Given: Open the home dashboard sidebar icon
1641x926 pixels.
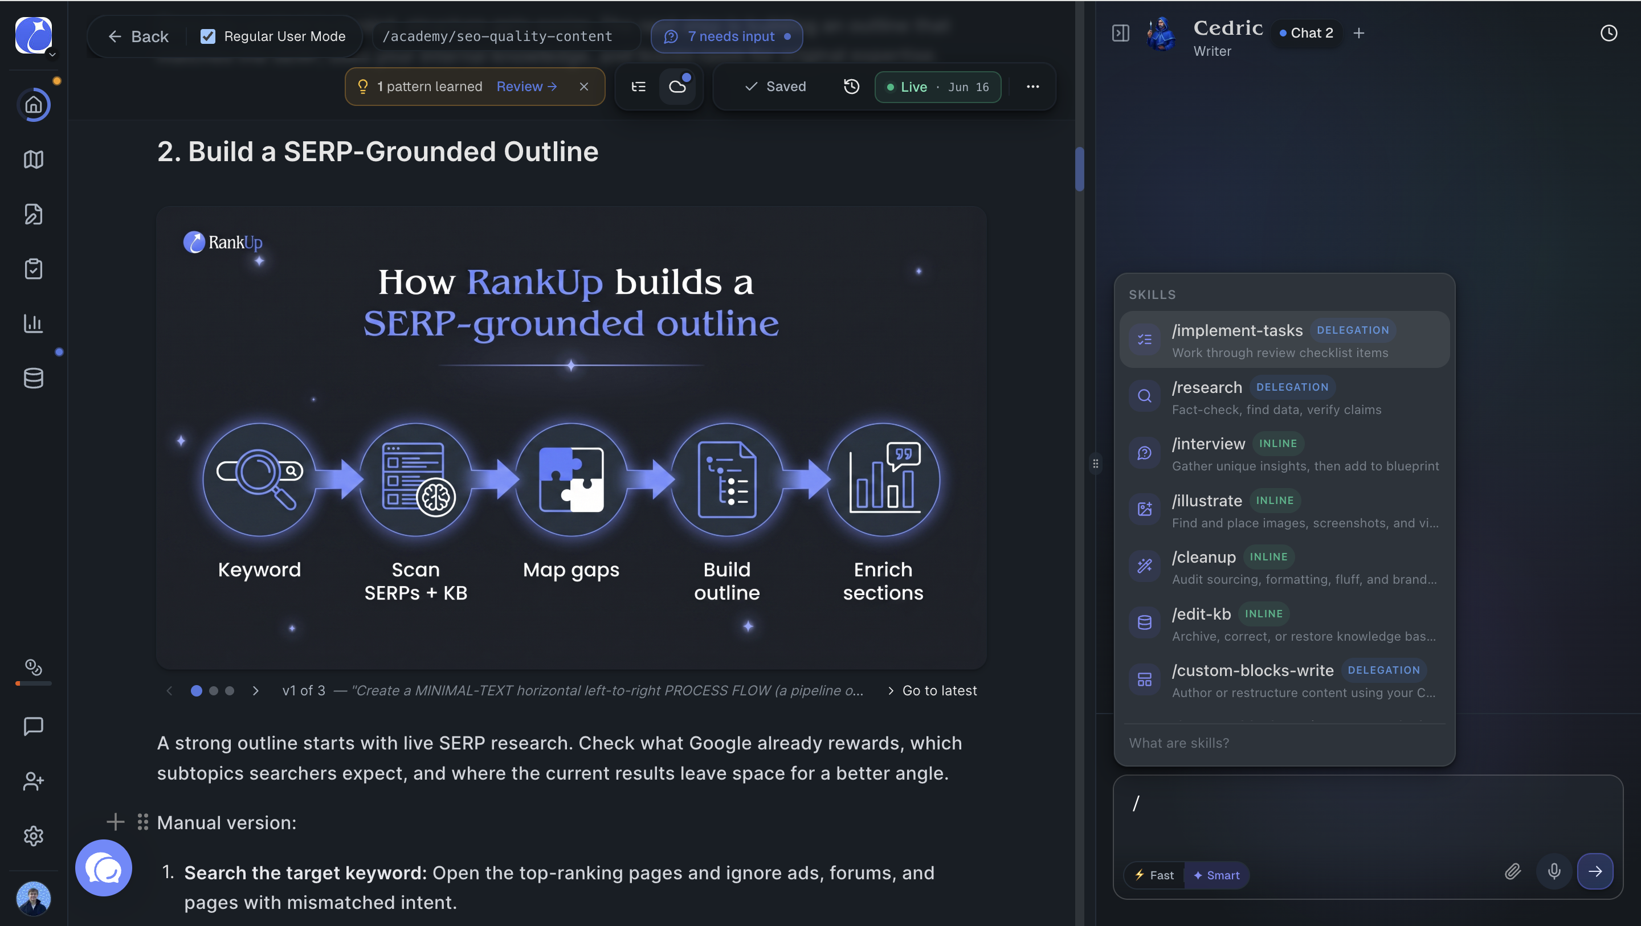Looking at the screenshot, I should [33, 104].
